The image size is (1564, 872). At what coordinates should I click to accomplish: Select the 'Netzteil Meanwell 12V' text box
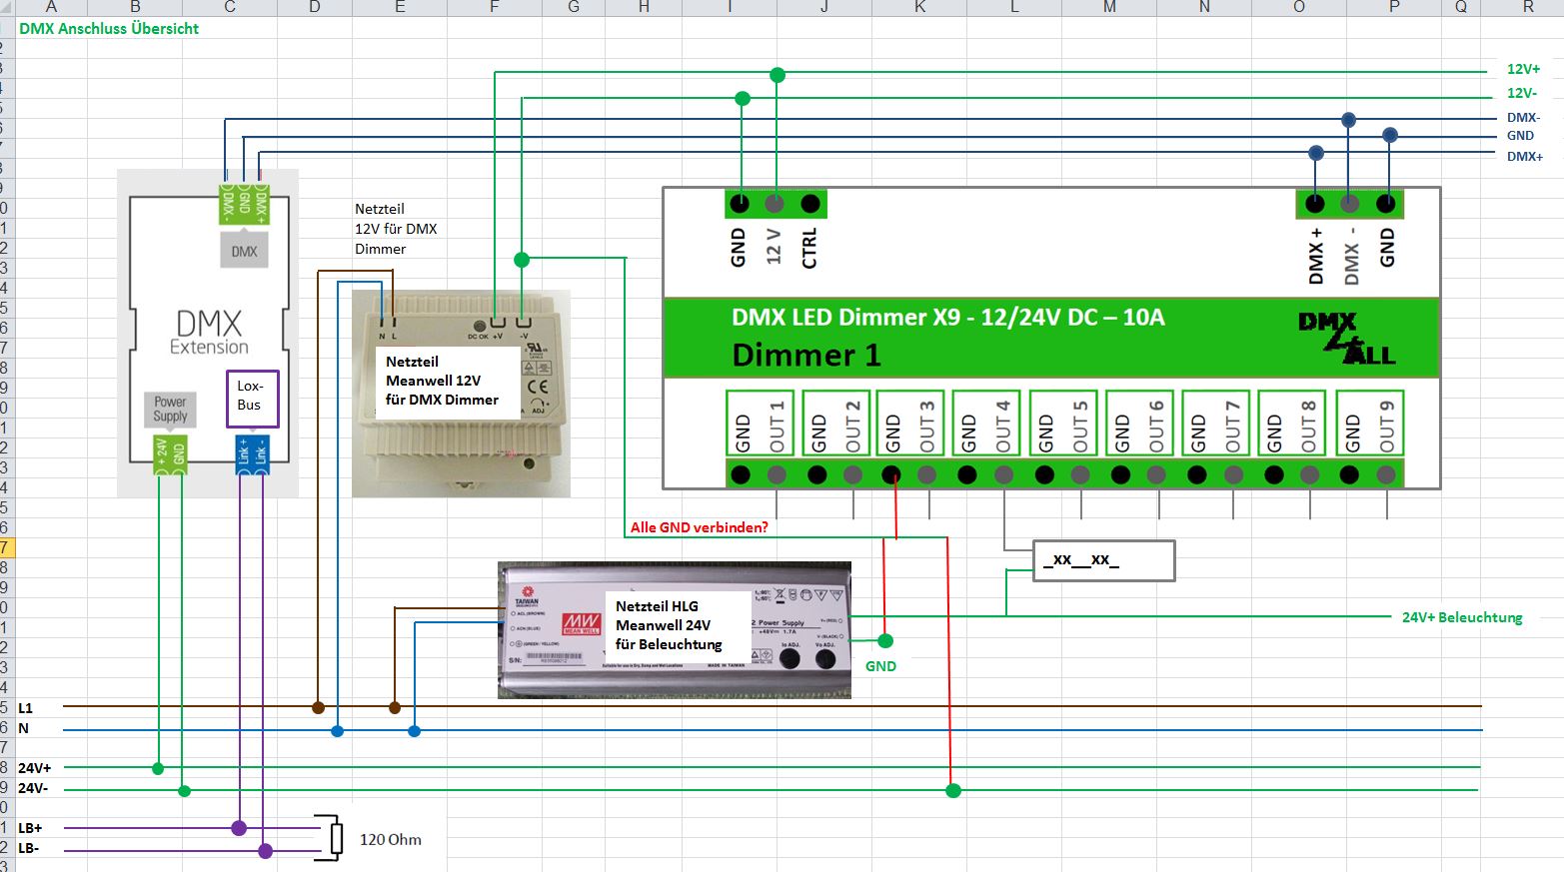pos(447,381)
